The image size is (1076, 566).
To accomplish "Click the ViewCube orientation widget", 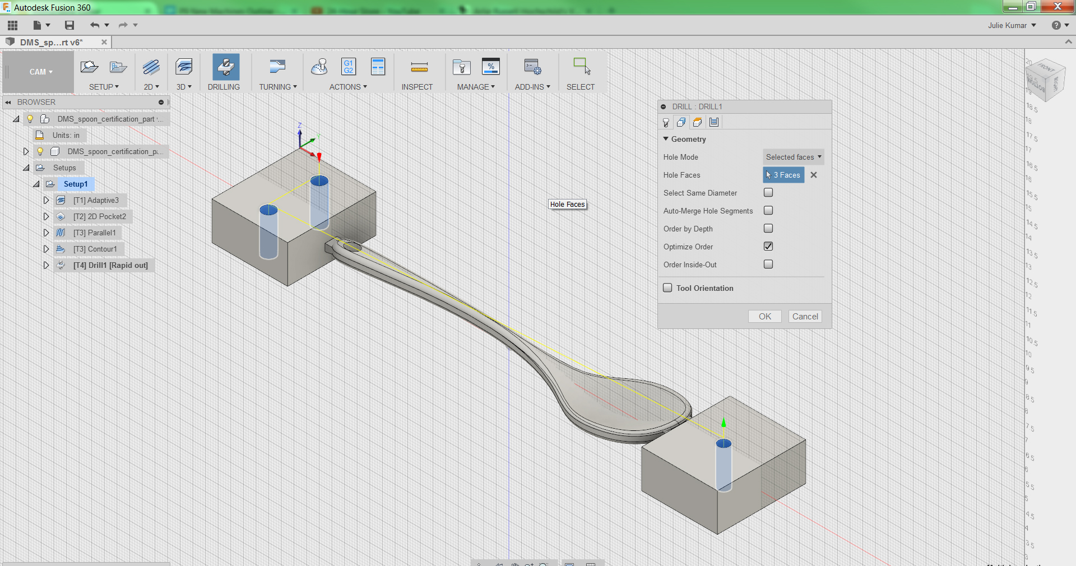I will pyautogui.click(x=1045, y=80).
